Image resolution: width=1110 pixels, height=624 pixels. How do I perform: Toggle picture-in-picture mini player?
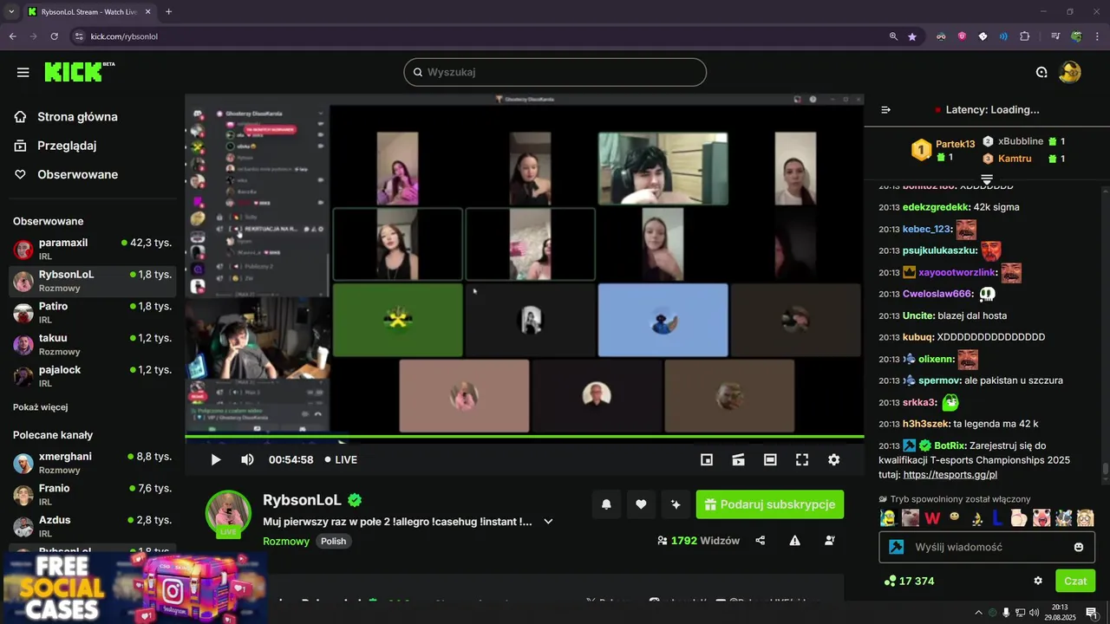pyautogui.click(x=707, y=459)
